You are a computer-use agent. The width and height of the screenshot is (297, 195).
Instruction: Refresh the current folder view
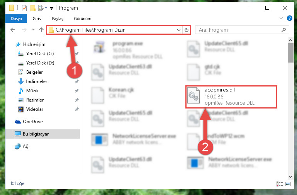[187, 30]
